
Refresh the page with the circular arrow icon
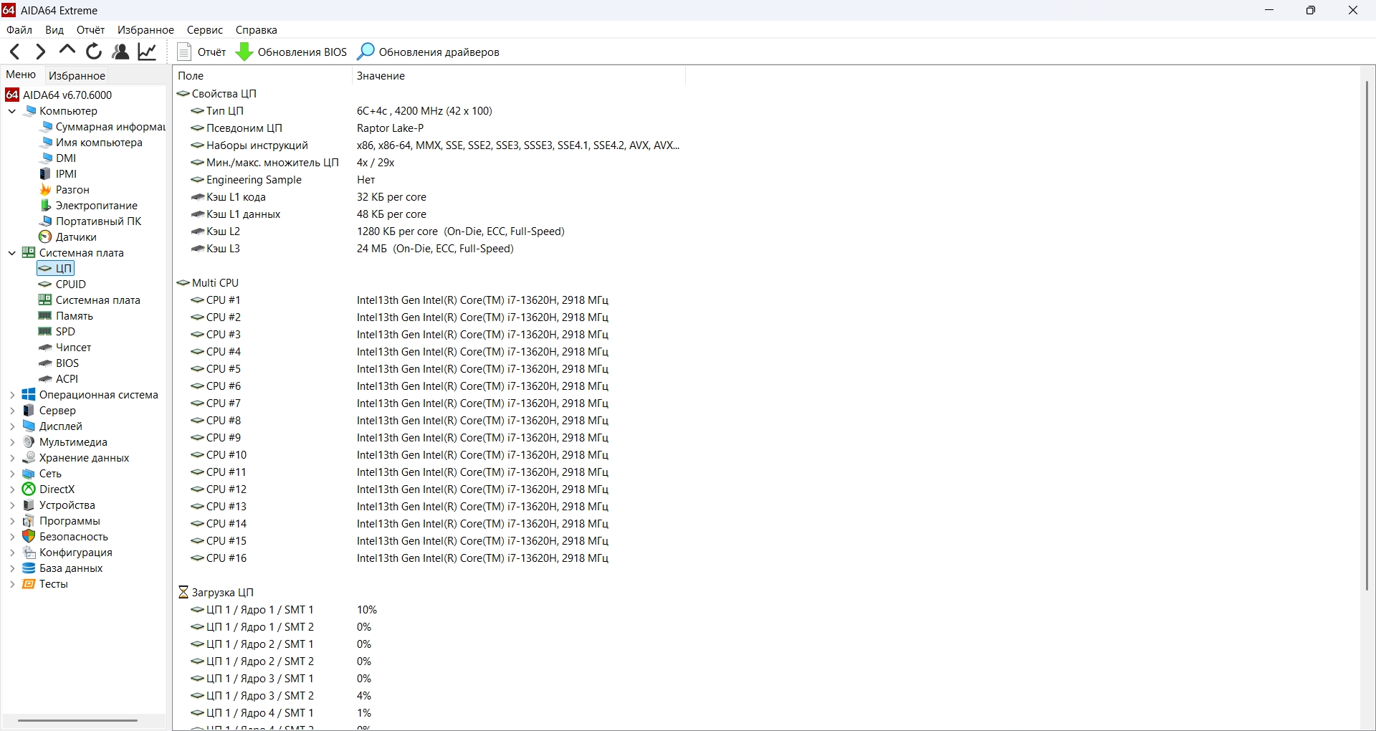(x=94, y=52)
